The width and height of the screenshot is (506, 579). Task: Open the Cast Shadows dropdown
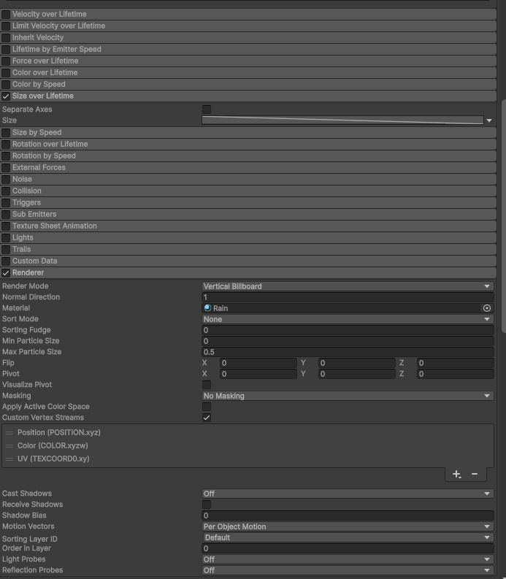point(348,494)
